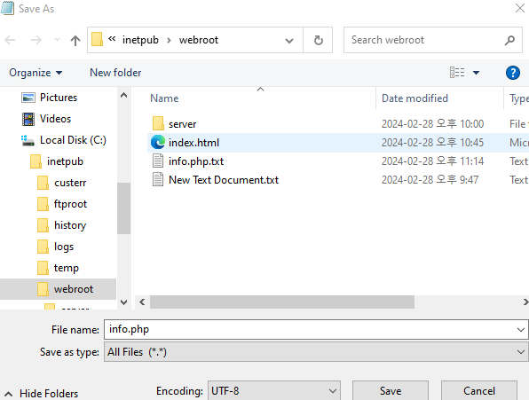This screenshot has width=529, height=400.
Task: Expand the File name dropdown arrow
Action: 520,330
